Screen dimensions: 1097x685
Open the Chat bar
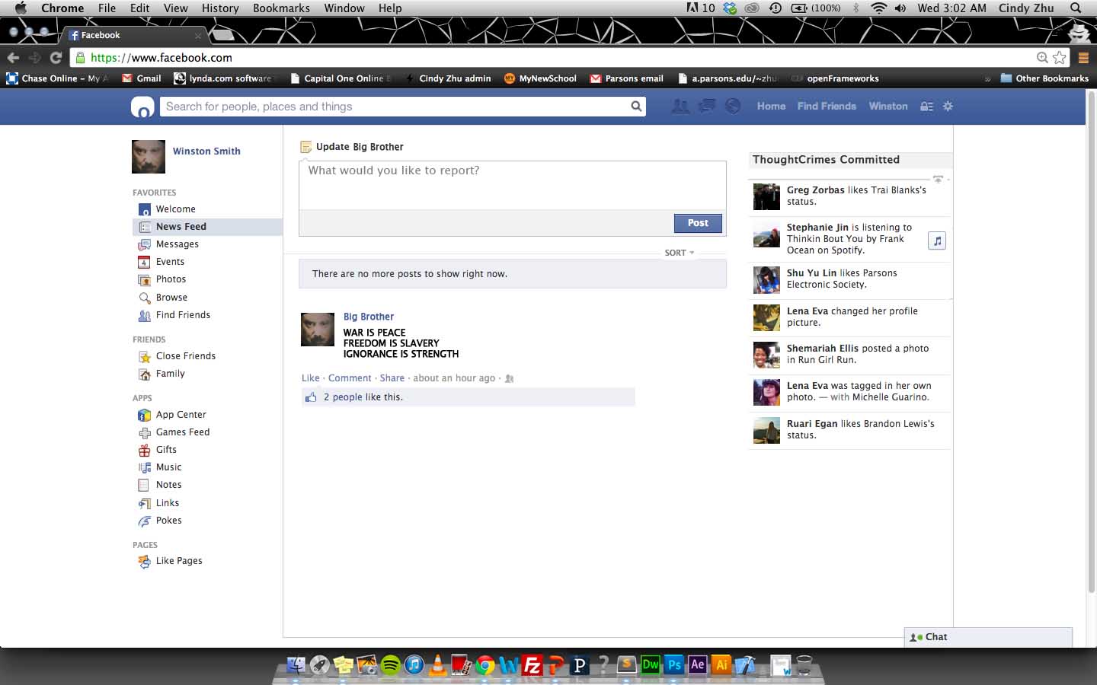988,637
